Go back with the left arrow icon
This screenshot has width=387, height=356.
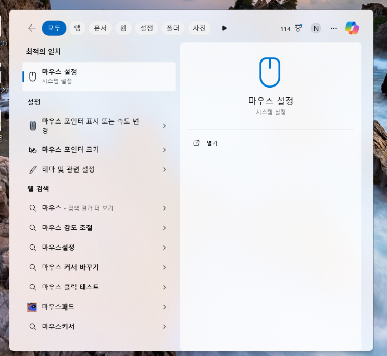[x=32, y=28]
